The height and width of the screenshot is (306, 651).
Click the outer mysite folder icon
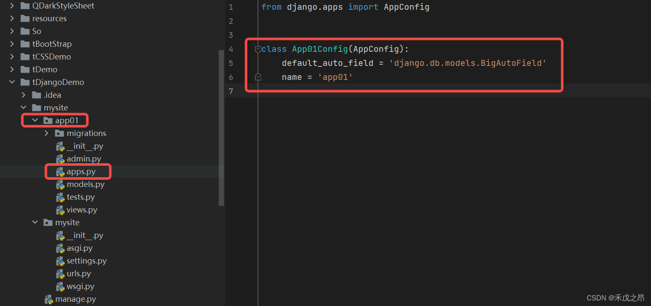37,108
